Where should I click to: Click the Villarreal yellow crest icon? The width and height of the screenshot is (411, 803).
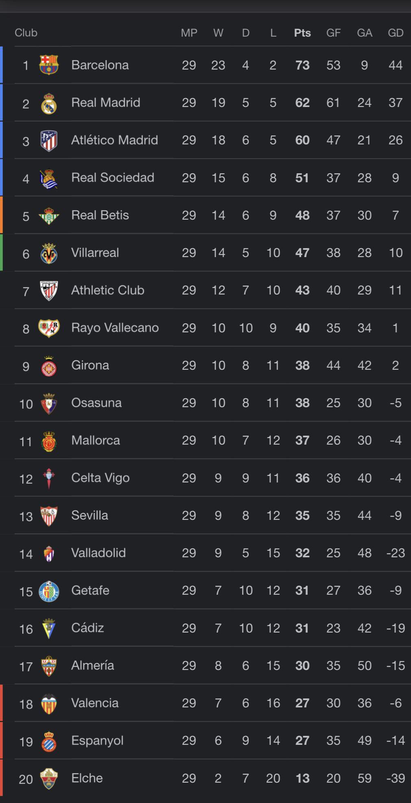pyautogui.click(x=49, y=253)
